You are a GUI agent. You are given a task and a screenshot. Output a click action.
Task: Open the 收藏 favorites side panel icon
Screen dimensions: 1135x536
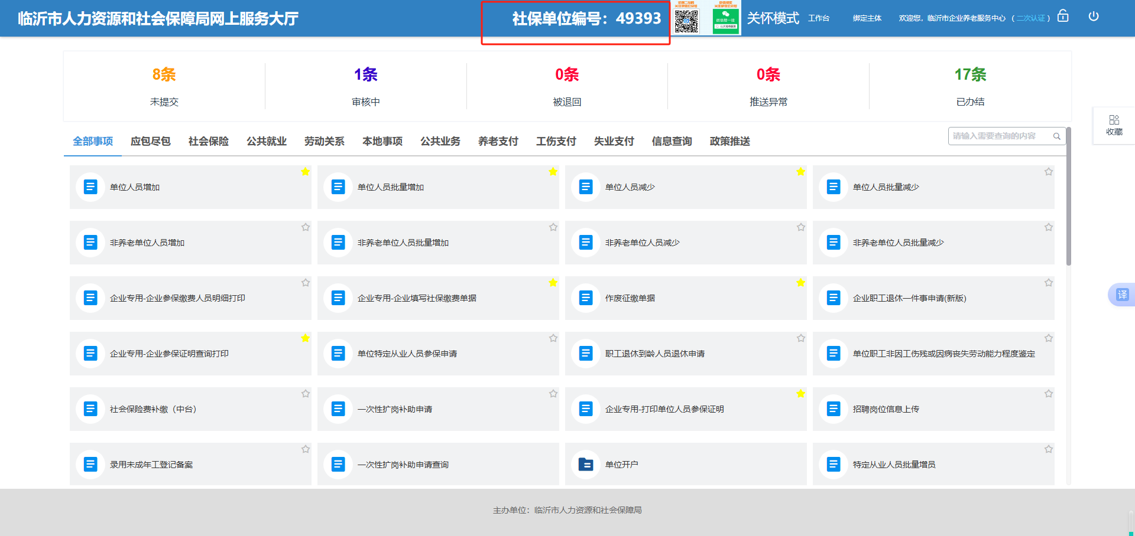pos(1114,125)
